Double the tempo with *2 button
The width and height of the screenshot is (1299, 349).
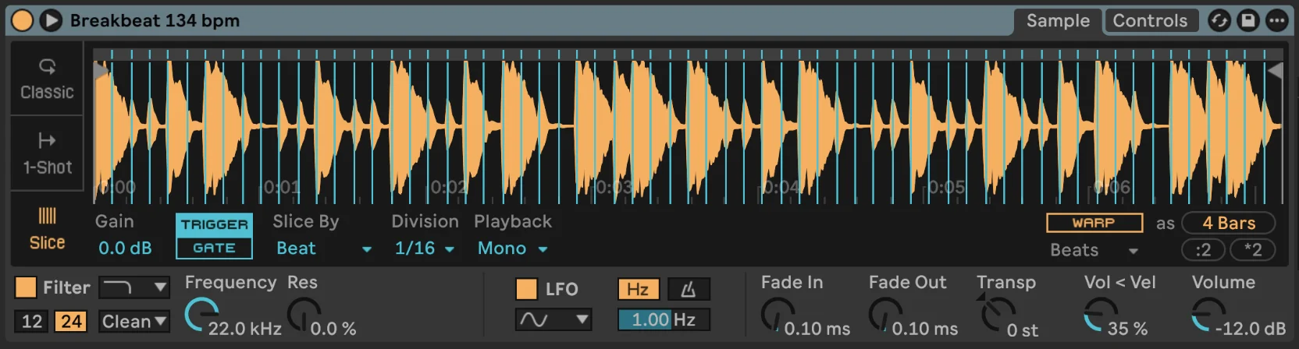point(1252,250)
